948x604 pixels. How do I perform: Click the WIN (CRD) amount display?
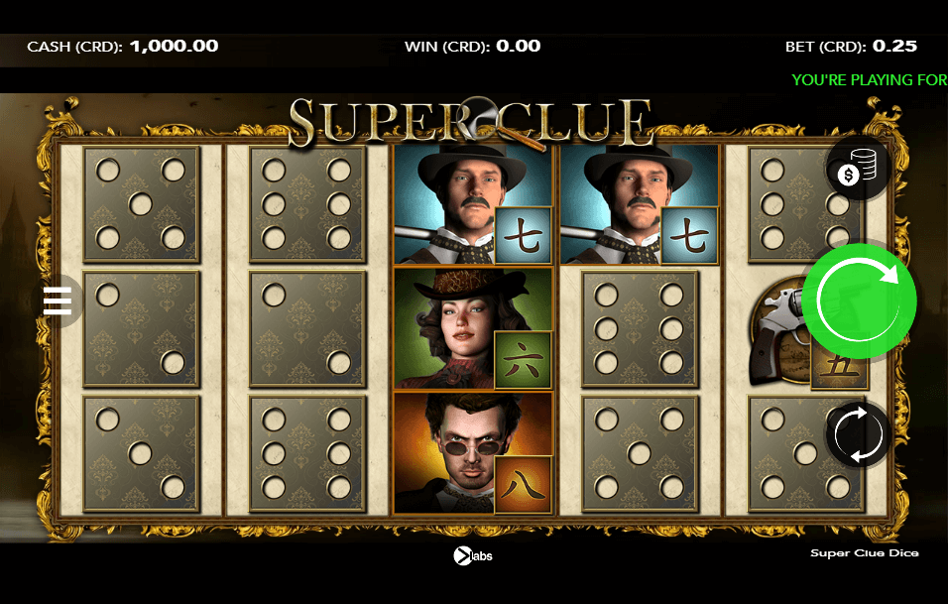point(472,47)
